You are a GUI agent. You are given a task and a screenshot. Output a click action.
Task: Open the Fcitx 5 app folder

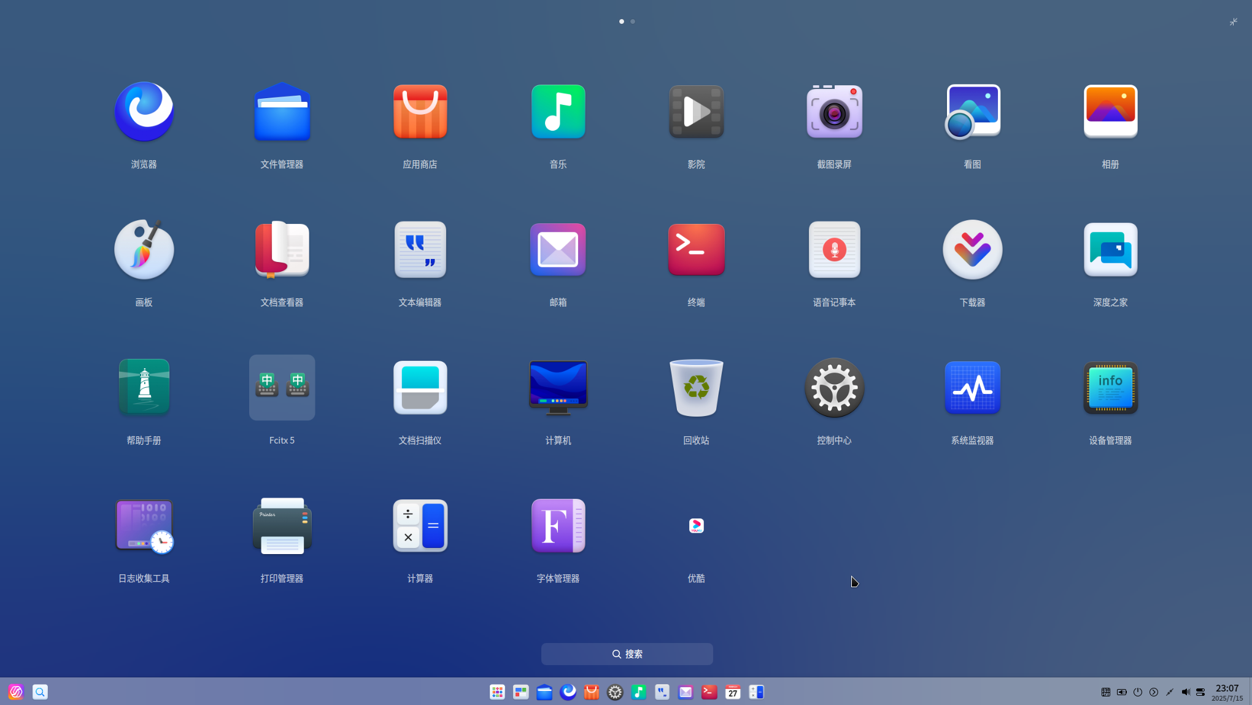282,388
